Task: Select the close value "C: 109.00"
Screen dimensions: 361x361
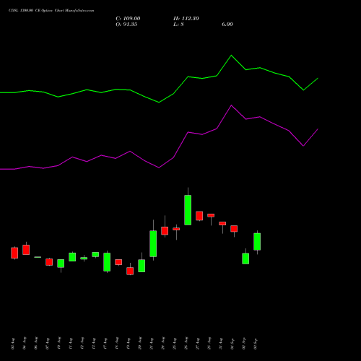Action: pyautogui.click(x=128, y=19)
